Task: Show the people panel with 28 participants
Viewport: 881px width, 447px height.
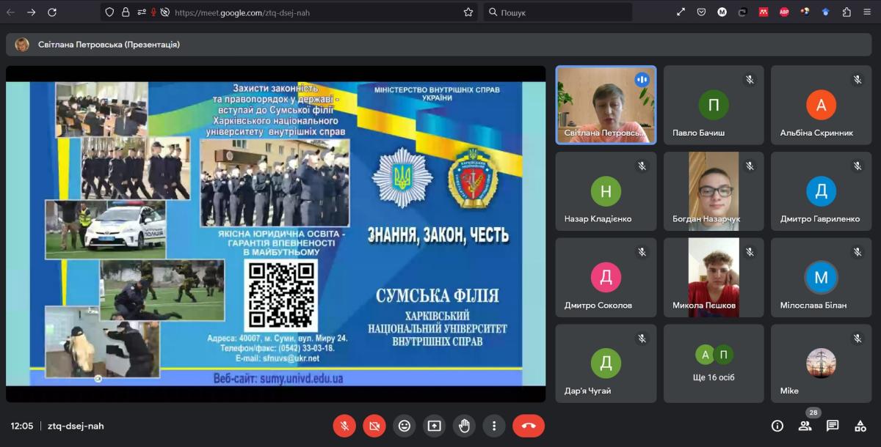Action: pyautogui.click(x=805, y=426)
